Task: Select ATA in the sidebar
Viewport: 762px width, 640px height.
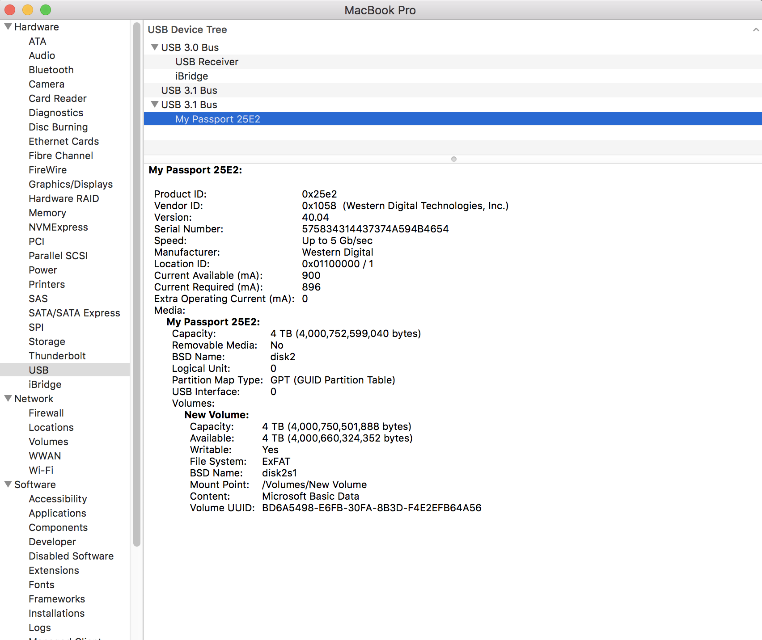Action: point(38,41)
